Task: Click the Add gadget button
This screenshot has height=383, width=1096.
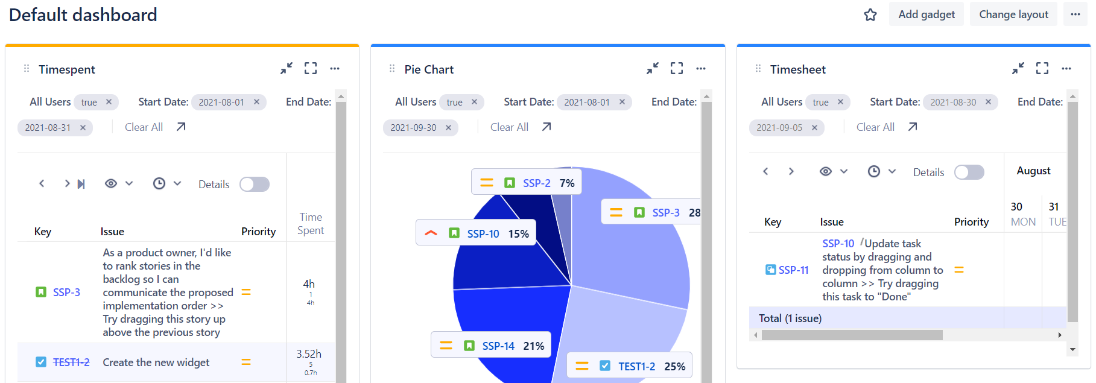Action: [x=926, y=14]
